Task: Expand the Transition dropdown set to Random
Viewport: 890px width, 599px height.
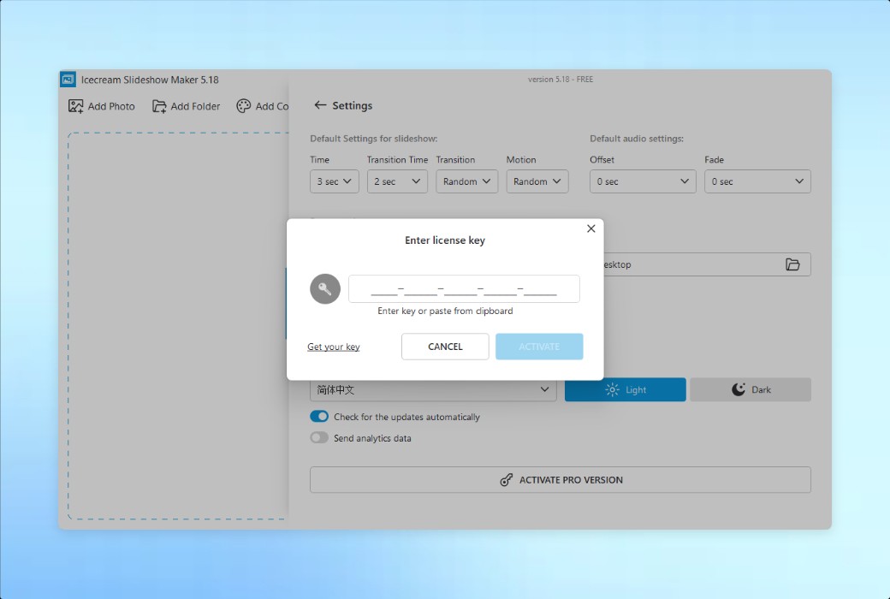Action: (466, 181)
